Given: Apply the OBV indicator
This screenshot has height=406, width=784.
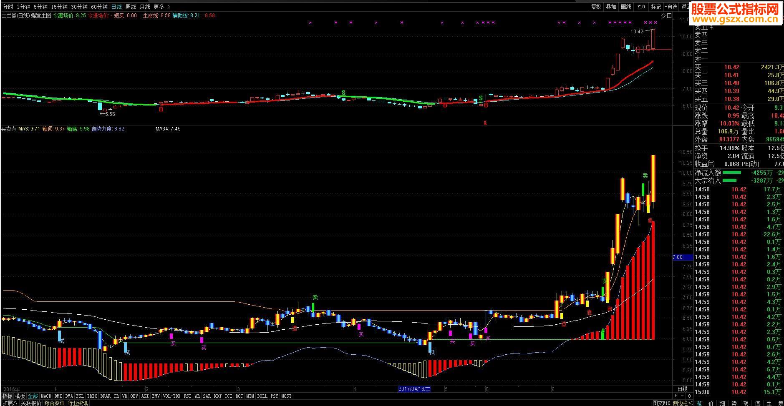Looking at the screenshot, I should [134, 396].
